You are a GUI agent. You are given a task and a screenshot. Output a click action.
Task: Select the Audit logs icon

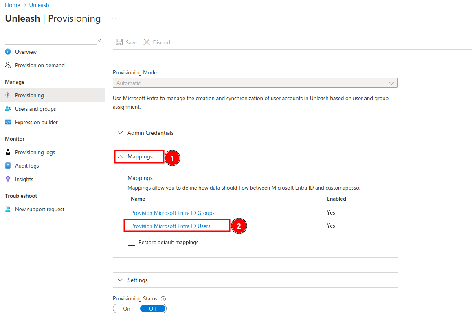[x=9, y=166]
